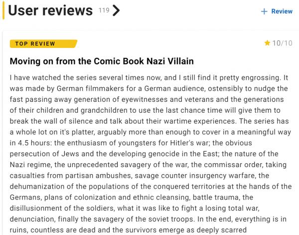Open the User reviews heading link
This screenshot has width=299, height=235.
(51, 10)
